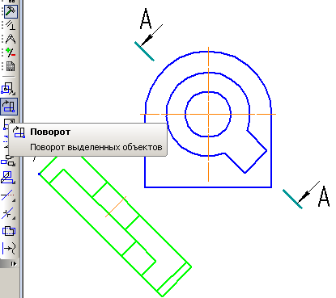Choose the Move objects tool icon
The height and width of the screenshot is (298, 336).
pyautogui.click(x=9, y=89)
